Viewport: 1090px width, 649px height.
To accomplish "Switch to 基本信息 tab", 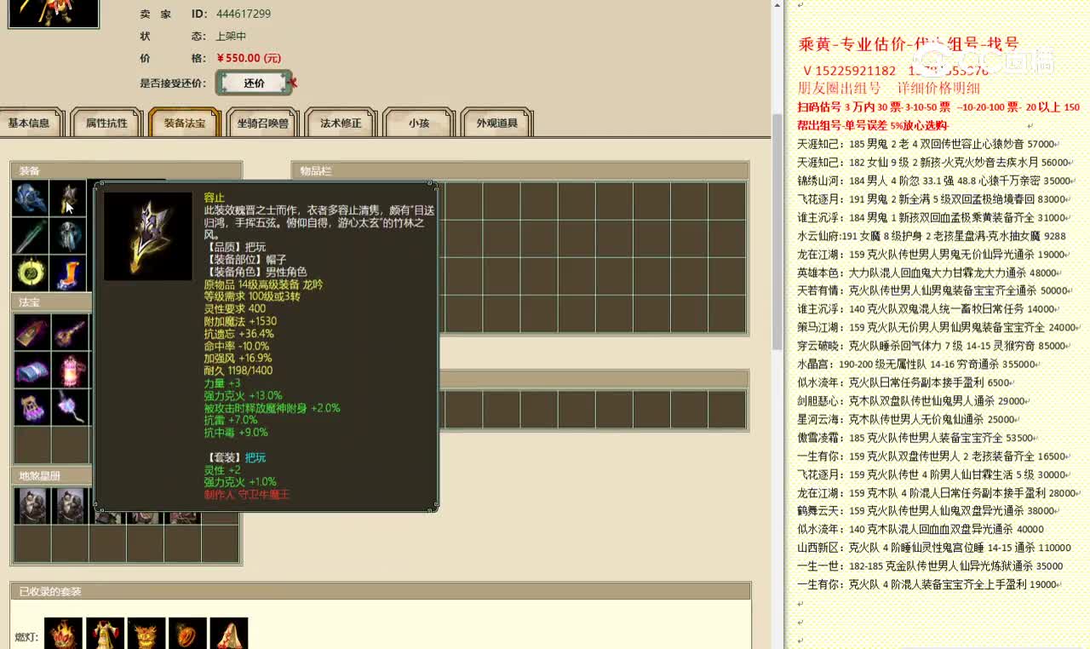I will click(x=30, y=123).
